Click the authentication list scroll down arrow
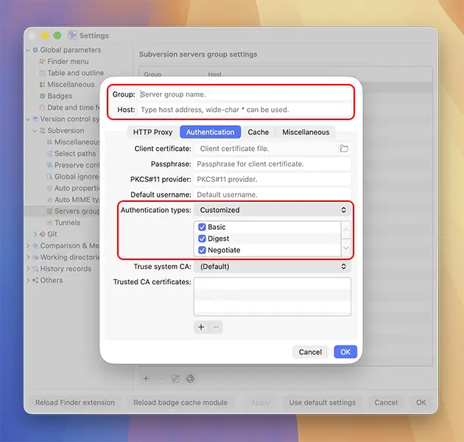Image resolution: width=464 pixels, height=442 pixels. coord(346,248)
